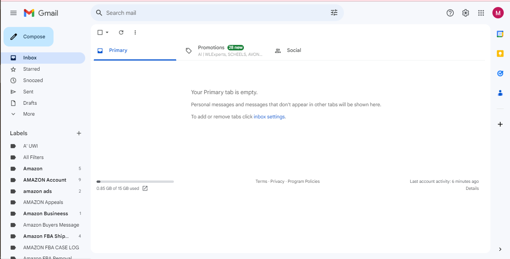This screenshot has width=510, height=259.
Task: Expand the More folders list
Action: click(x=43, y=114)
